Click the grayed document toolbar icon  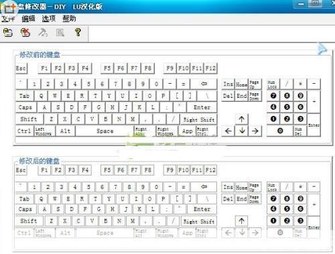pos(60,33)
